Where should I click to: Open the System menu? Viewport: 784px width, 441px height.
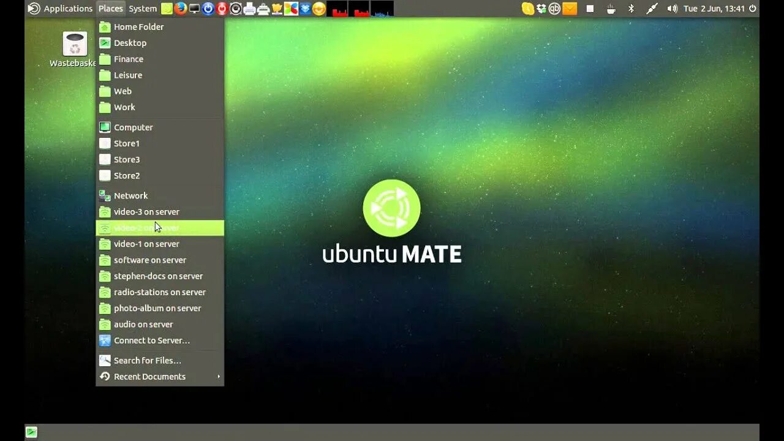tap(143, 9)
